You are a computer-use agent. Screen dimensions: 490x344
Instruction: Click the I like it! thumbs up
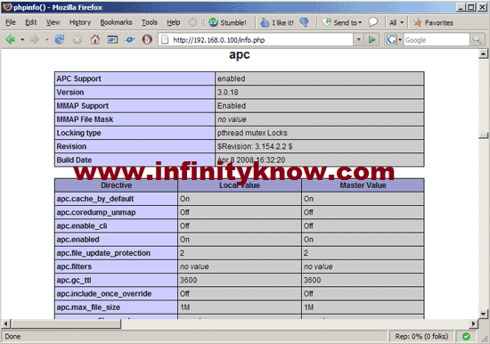tap(277, 22)
